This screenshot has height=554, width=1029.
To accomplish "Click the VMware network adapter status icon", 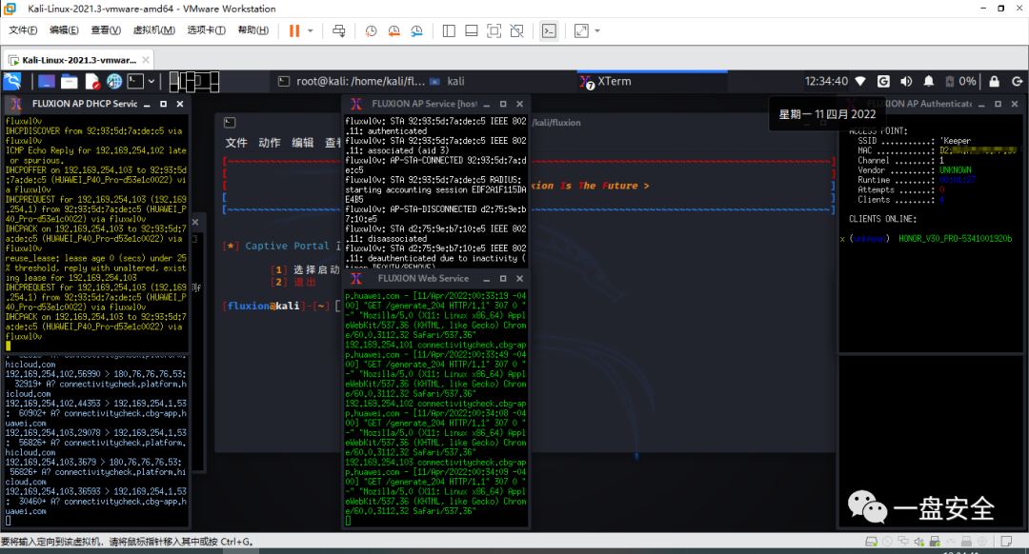I will point(903,542).
